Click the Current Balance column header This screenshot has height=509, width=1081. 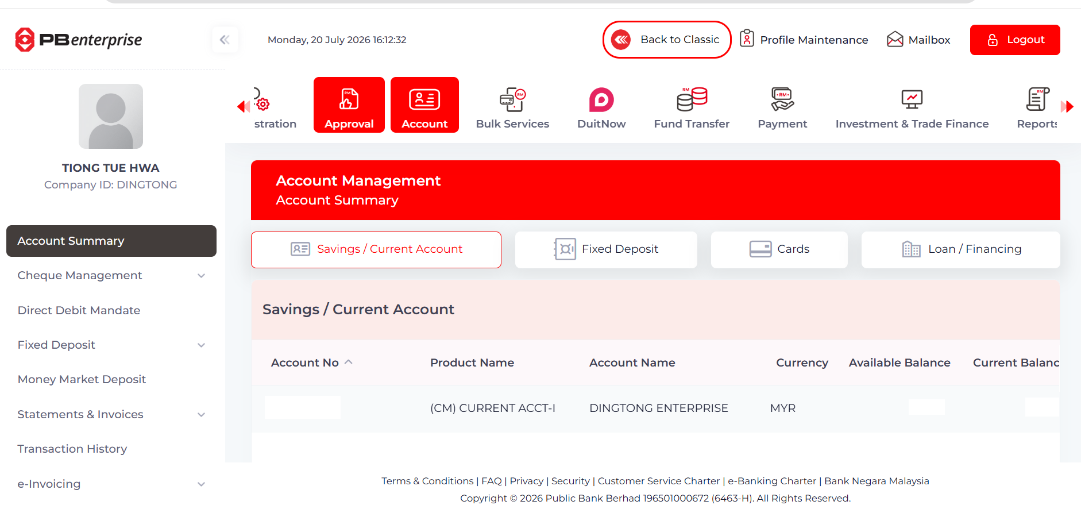click(x=1016, y=363)
